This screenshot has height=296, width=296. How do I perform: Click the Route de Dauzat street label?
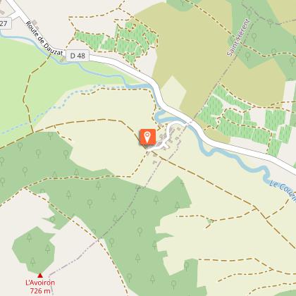coord(44,39)
